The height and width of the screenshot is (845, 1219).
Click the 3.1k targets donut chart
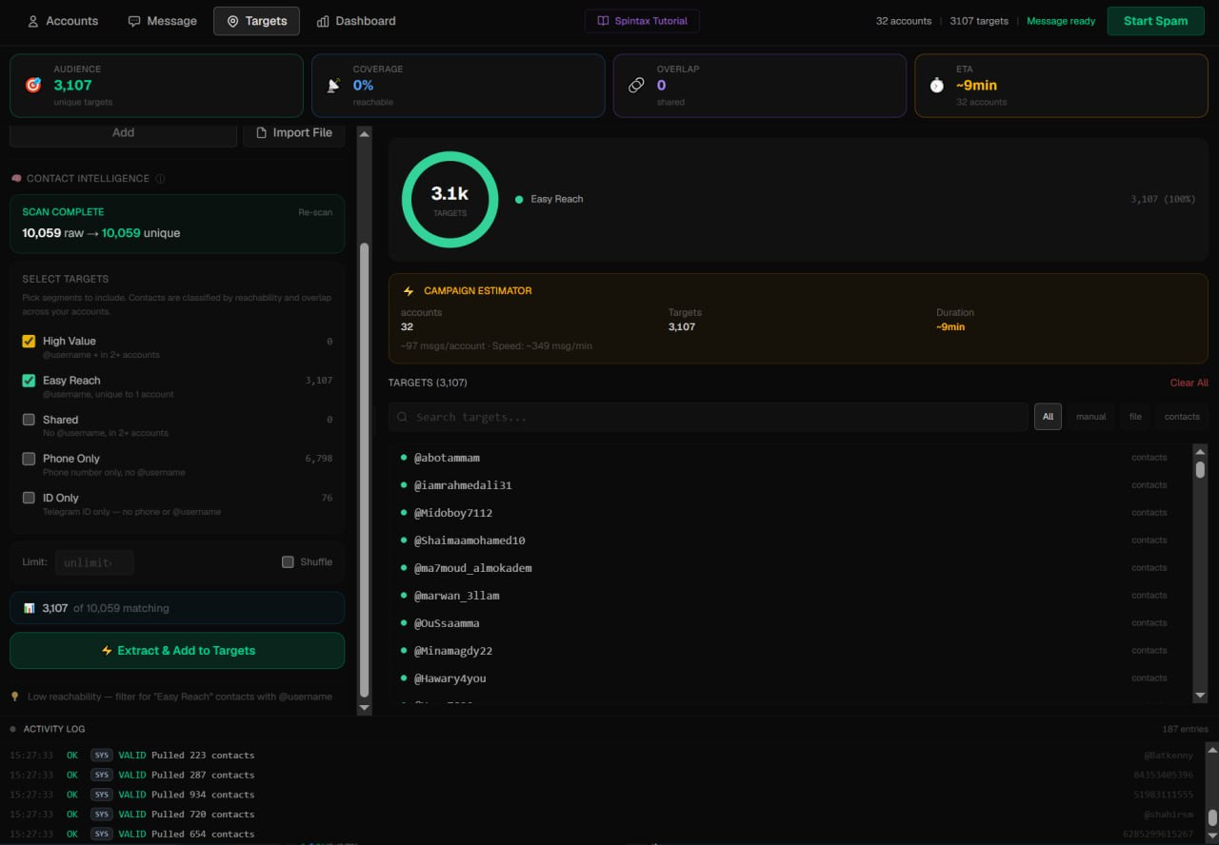(x=450, y=200)
